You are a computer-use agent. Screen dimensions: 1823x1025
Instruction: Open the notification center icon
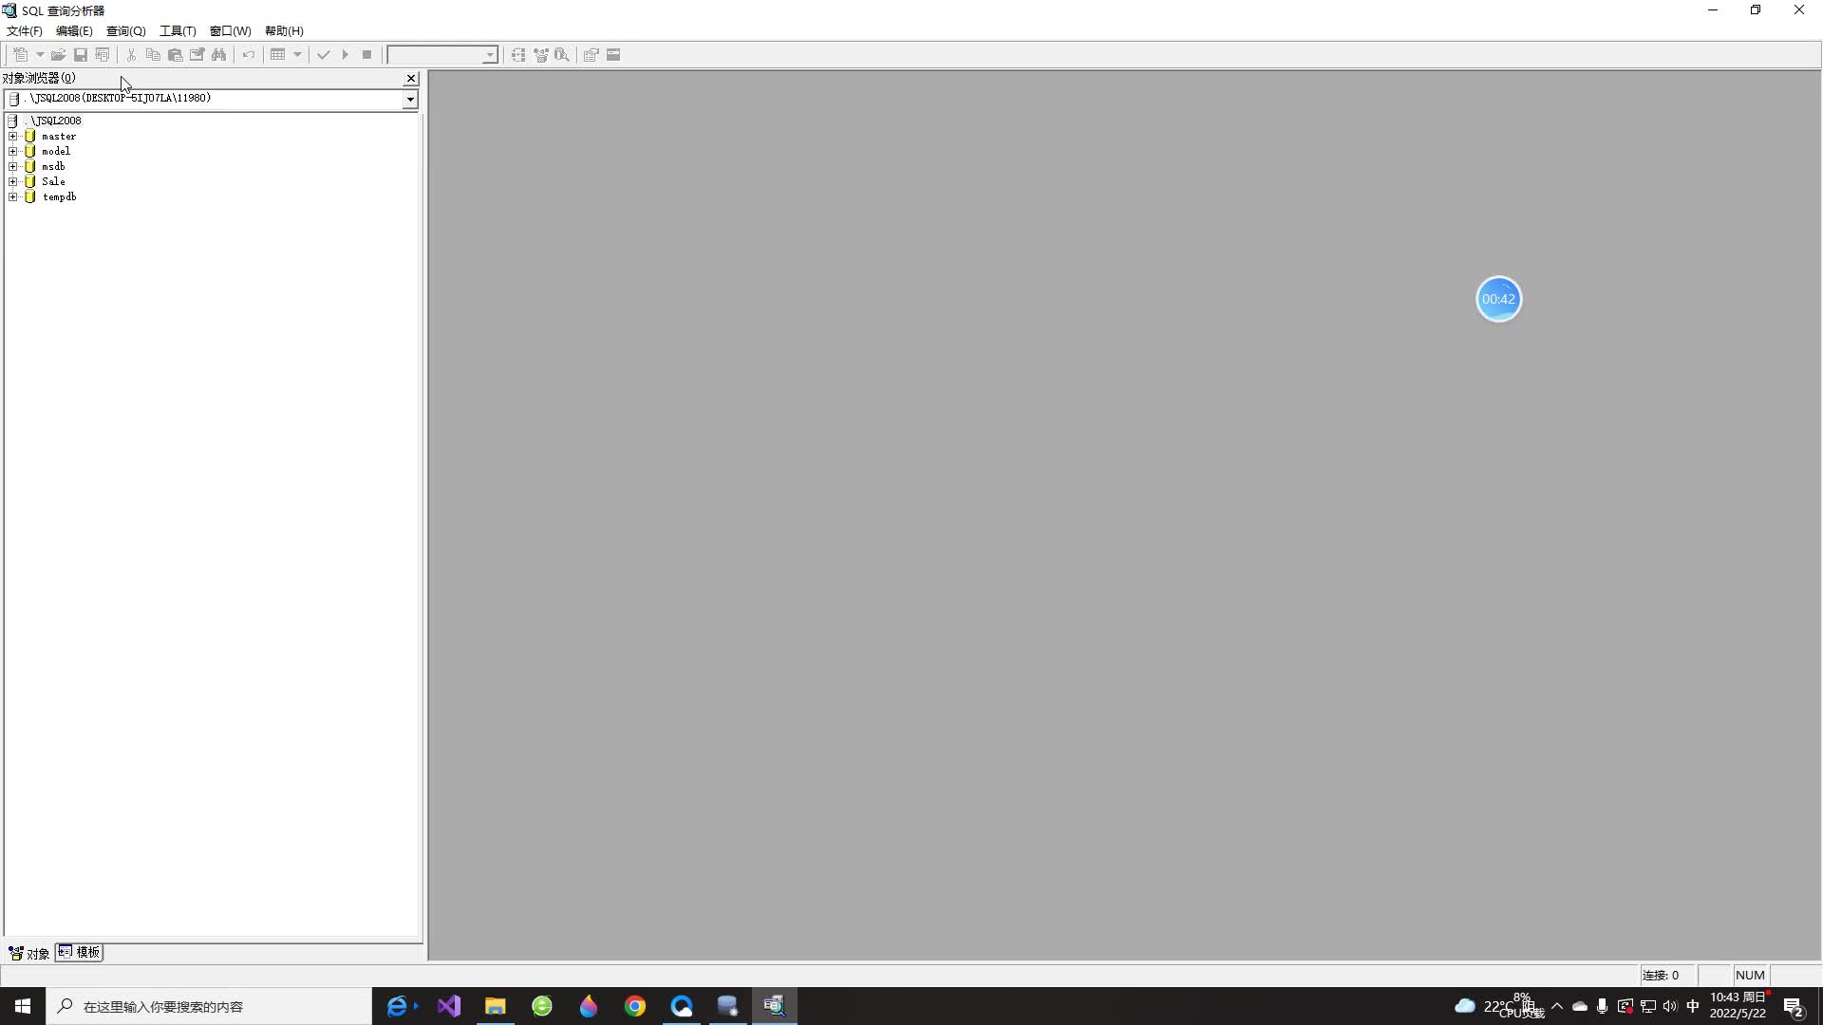[x=1794, y=1006]
